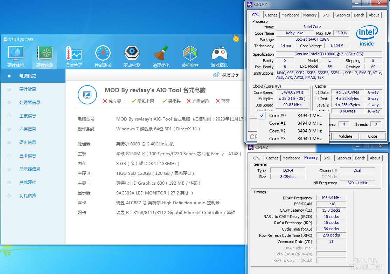Select 其他硬件 in the sidebar
Viewport: 390px width, 274px height.
pyautogui.click(x=28, y=183)
